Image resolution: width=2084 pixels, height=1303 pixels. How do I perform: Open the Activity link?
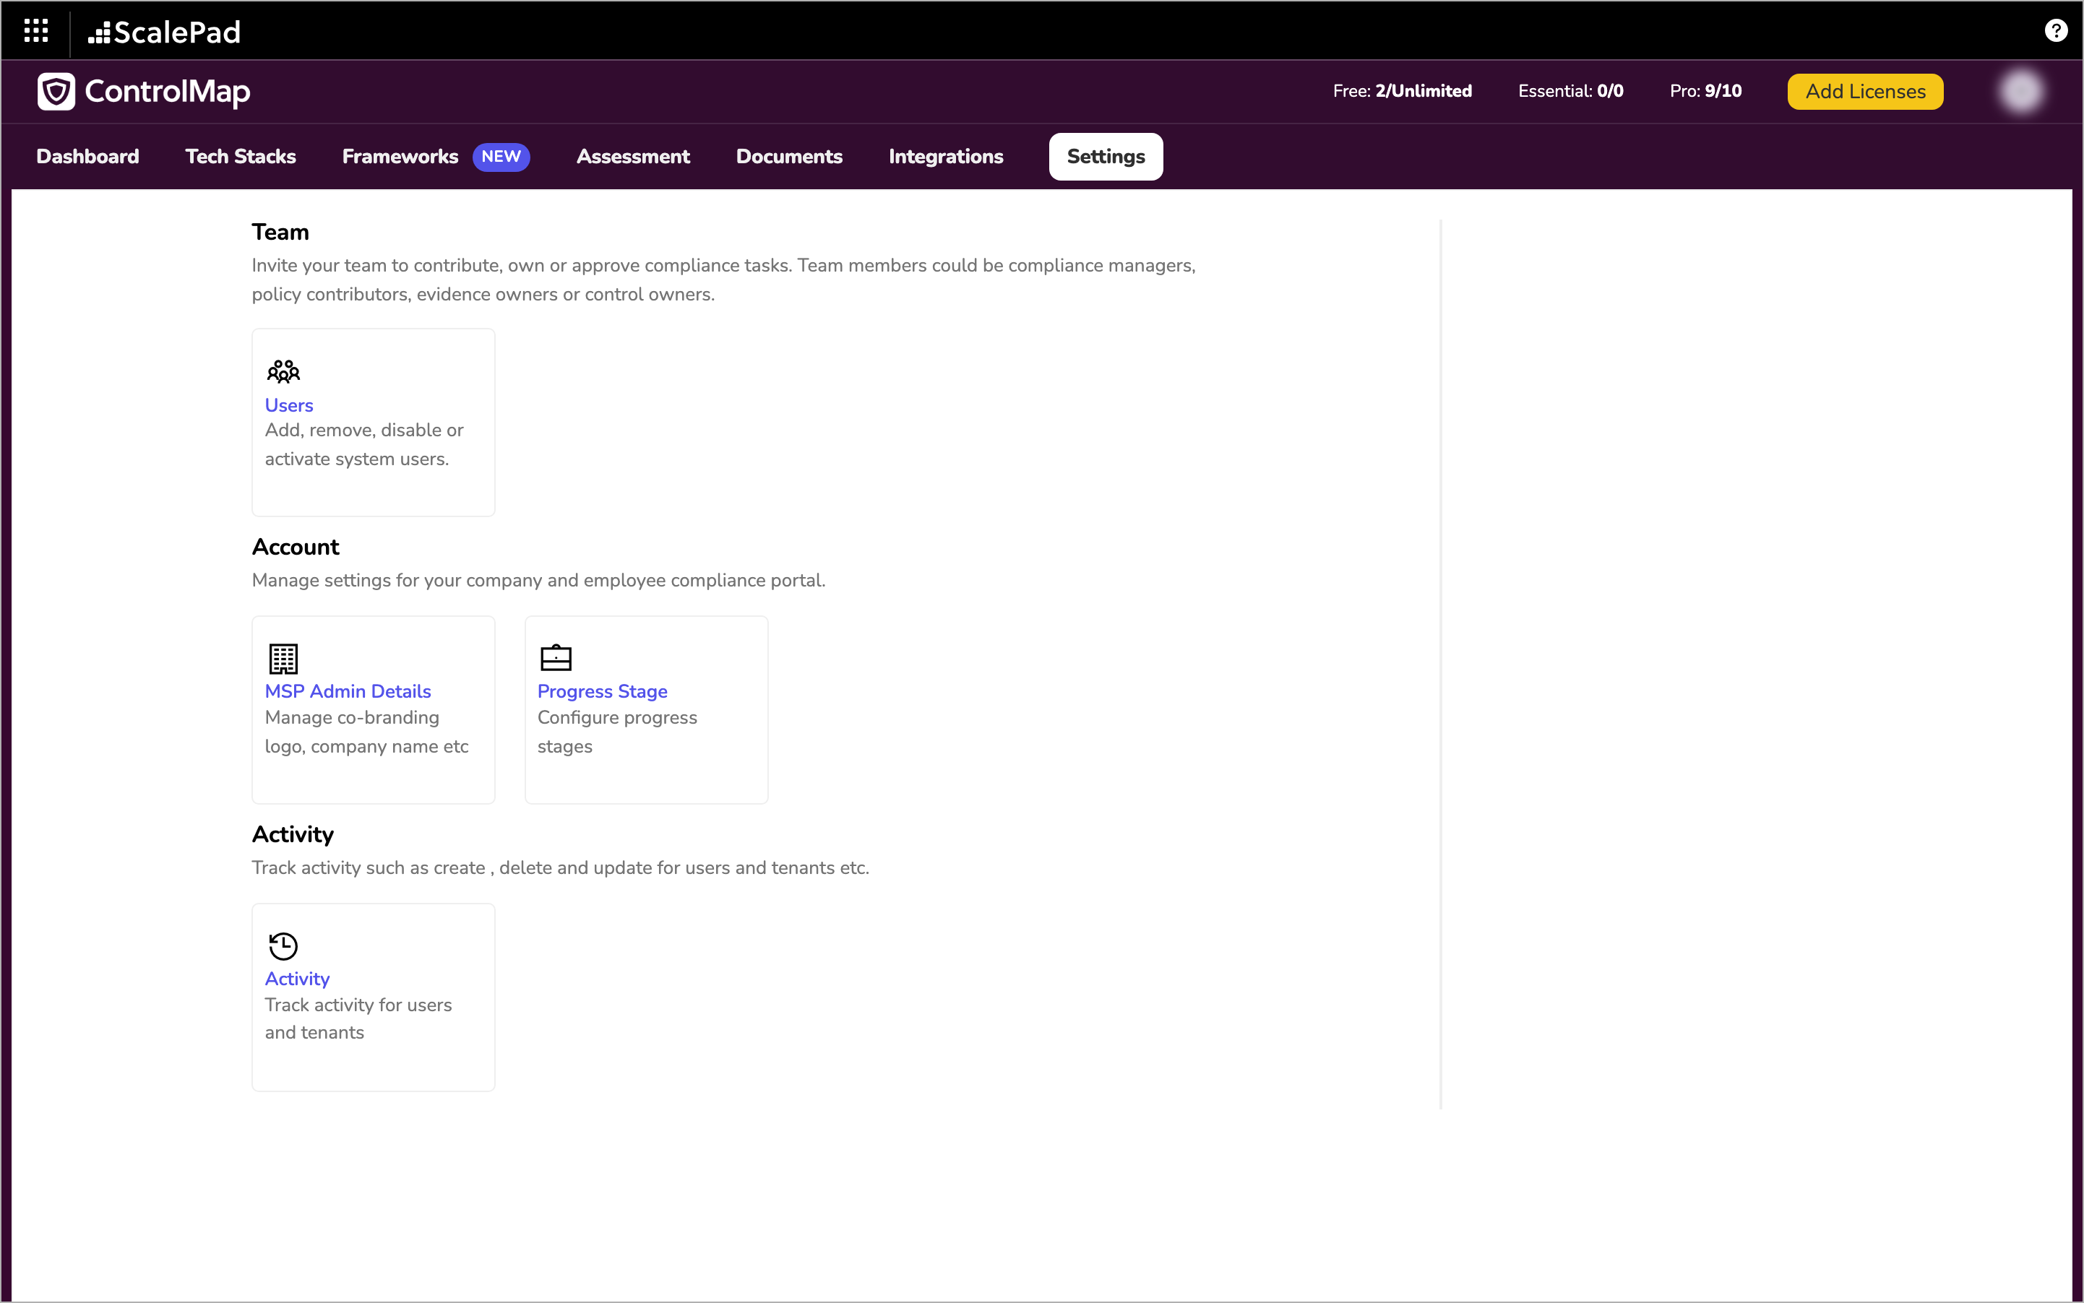[296, 979]
